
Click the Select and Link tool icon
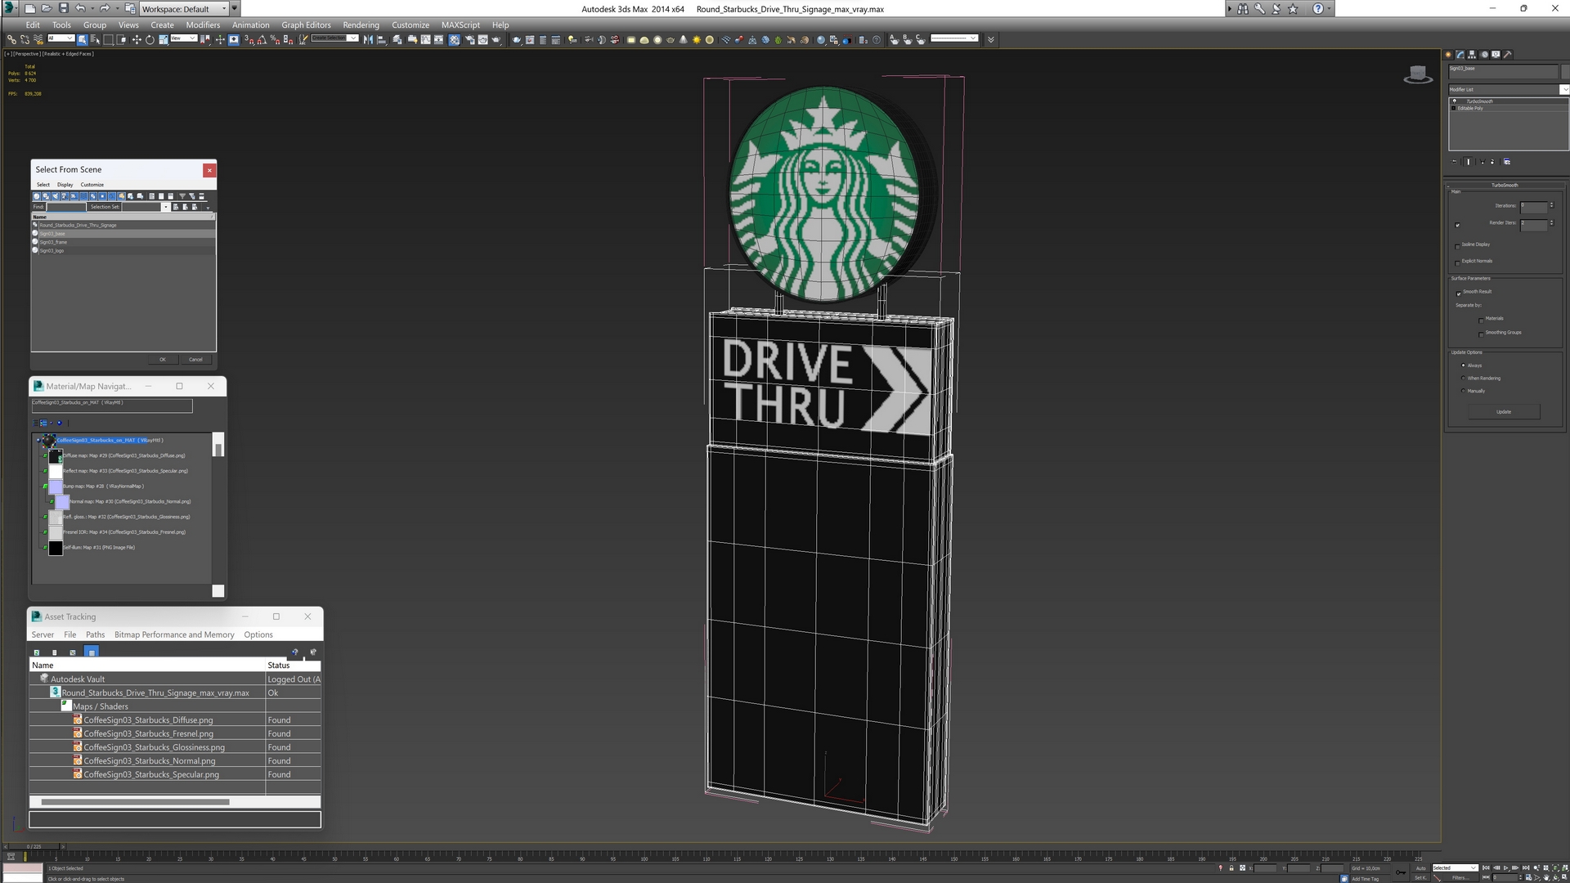[x=11, y=39]
